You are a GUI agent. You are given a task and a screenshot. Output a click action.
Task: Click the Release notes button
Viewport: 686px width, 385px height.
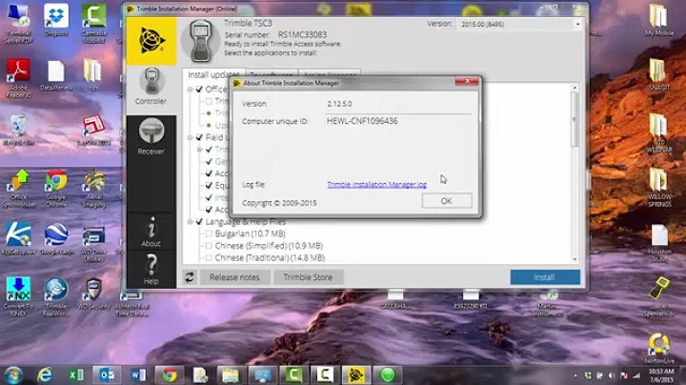(234, 277)
